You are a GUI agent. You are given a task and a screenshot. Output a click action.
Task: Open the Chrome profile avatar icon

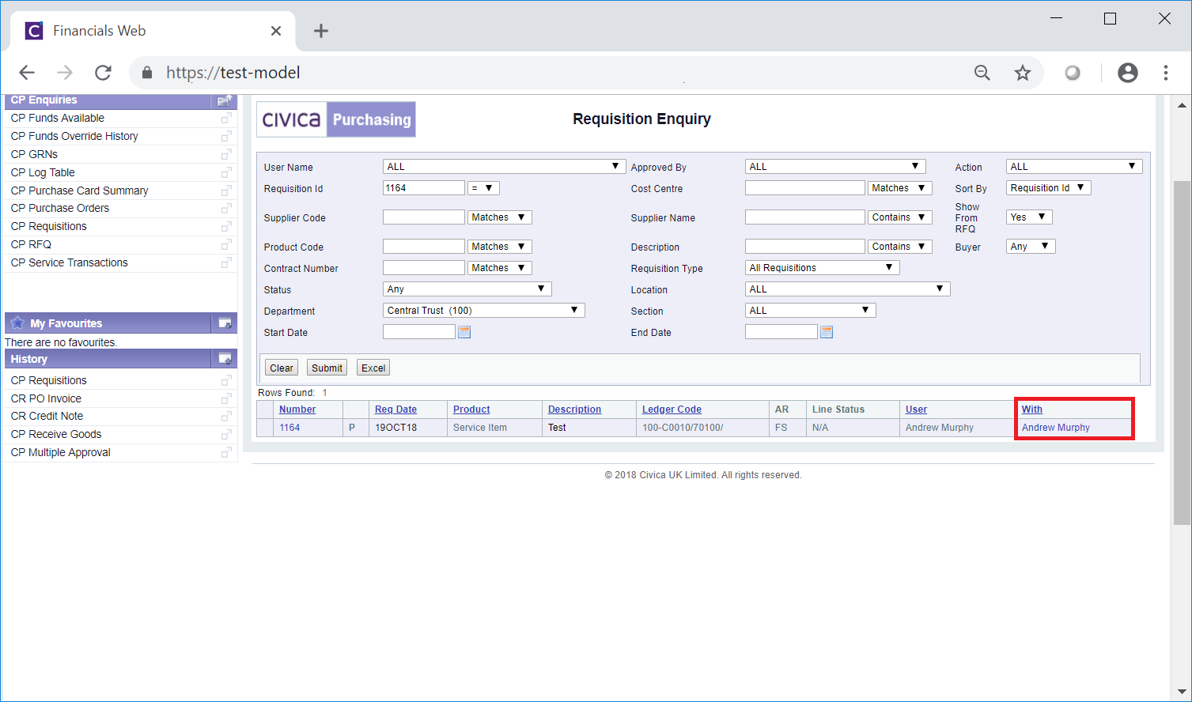[1128, 73]
